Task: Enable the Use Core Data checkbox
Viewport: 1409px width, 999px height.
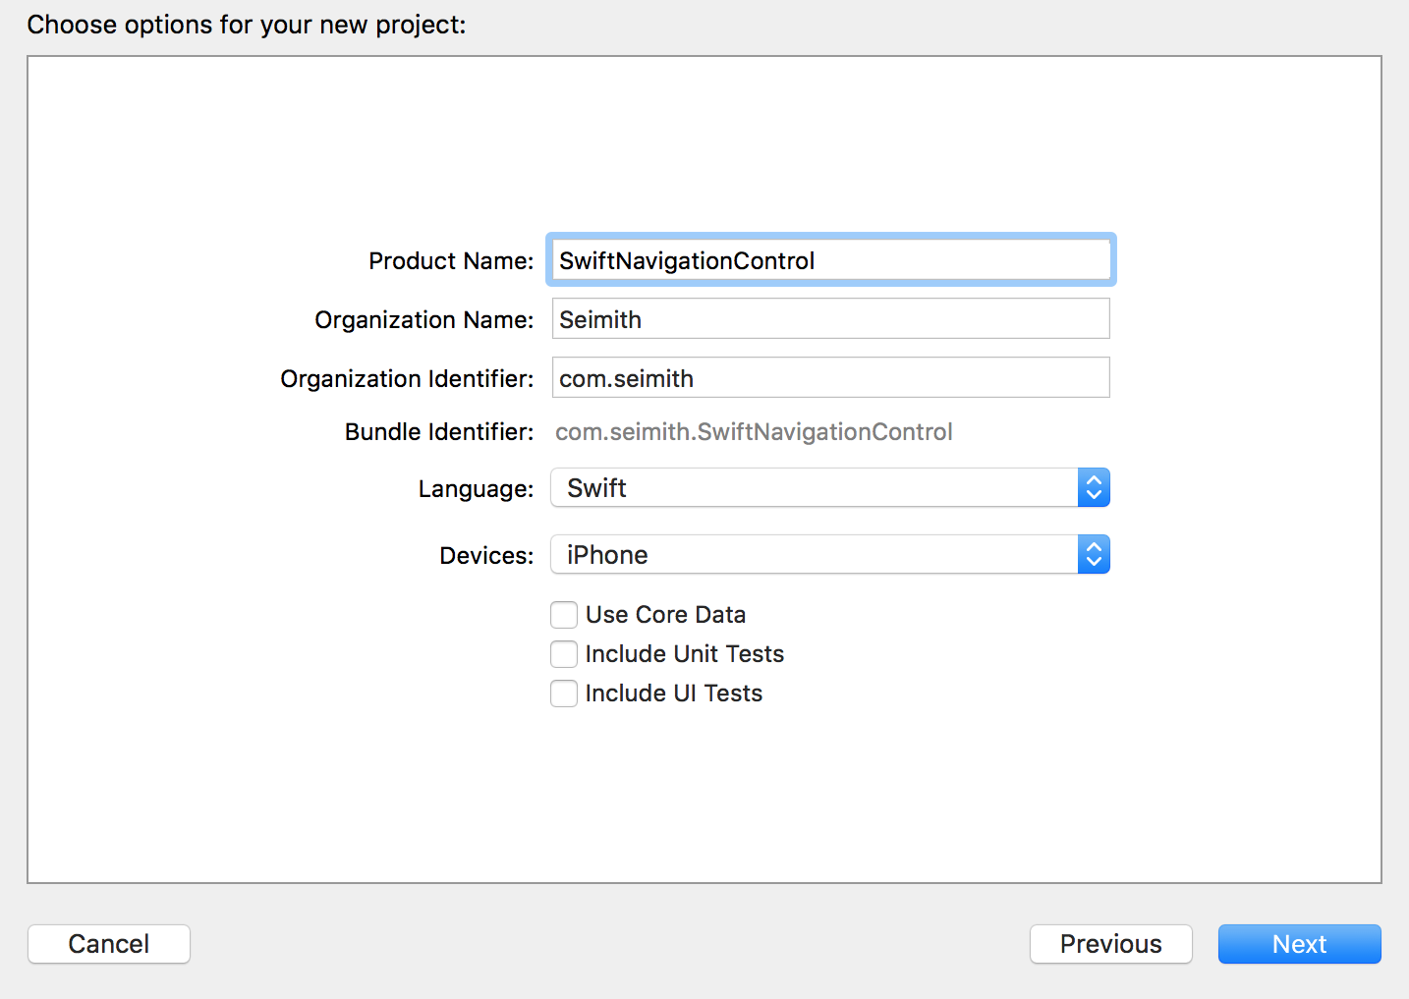Action: point(564,615)
